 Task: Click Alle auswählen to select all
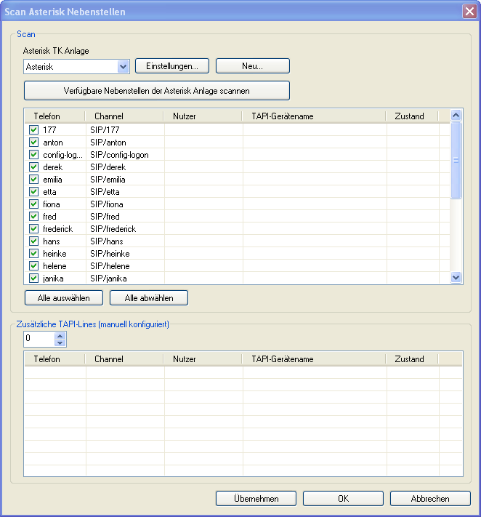pos(64,298)
